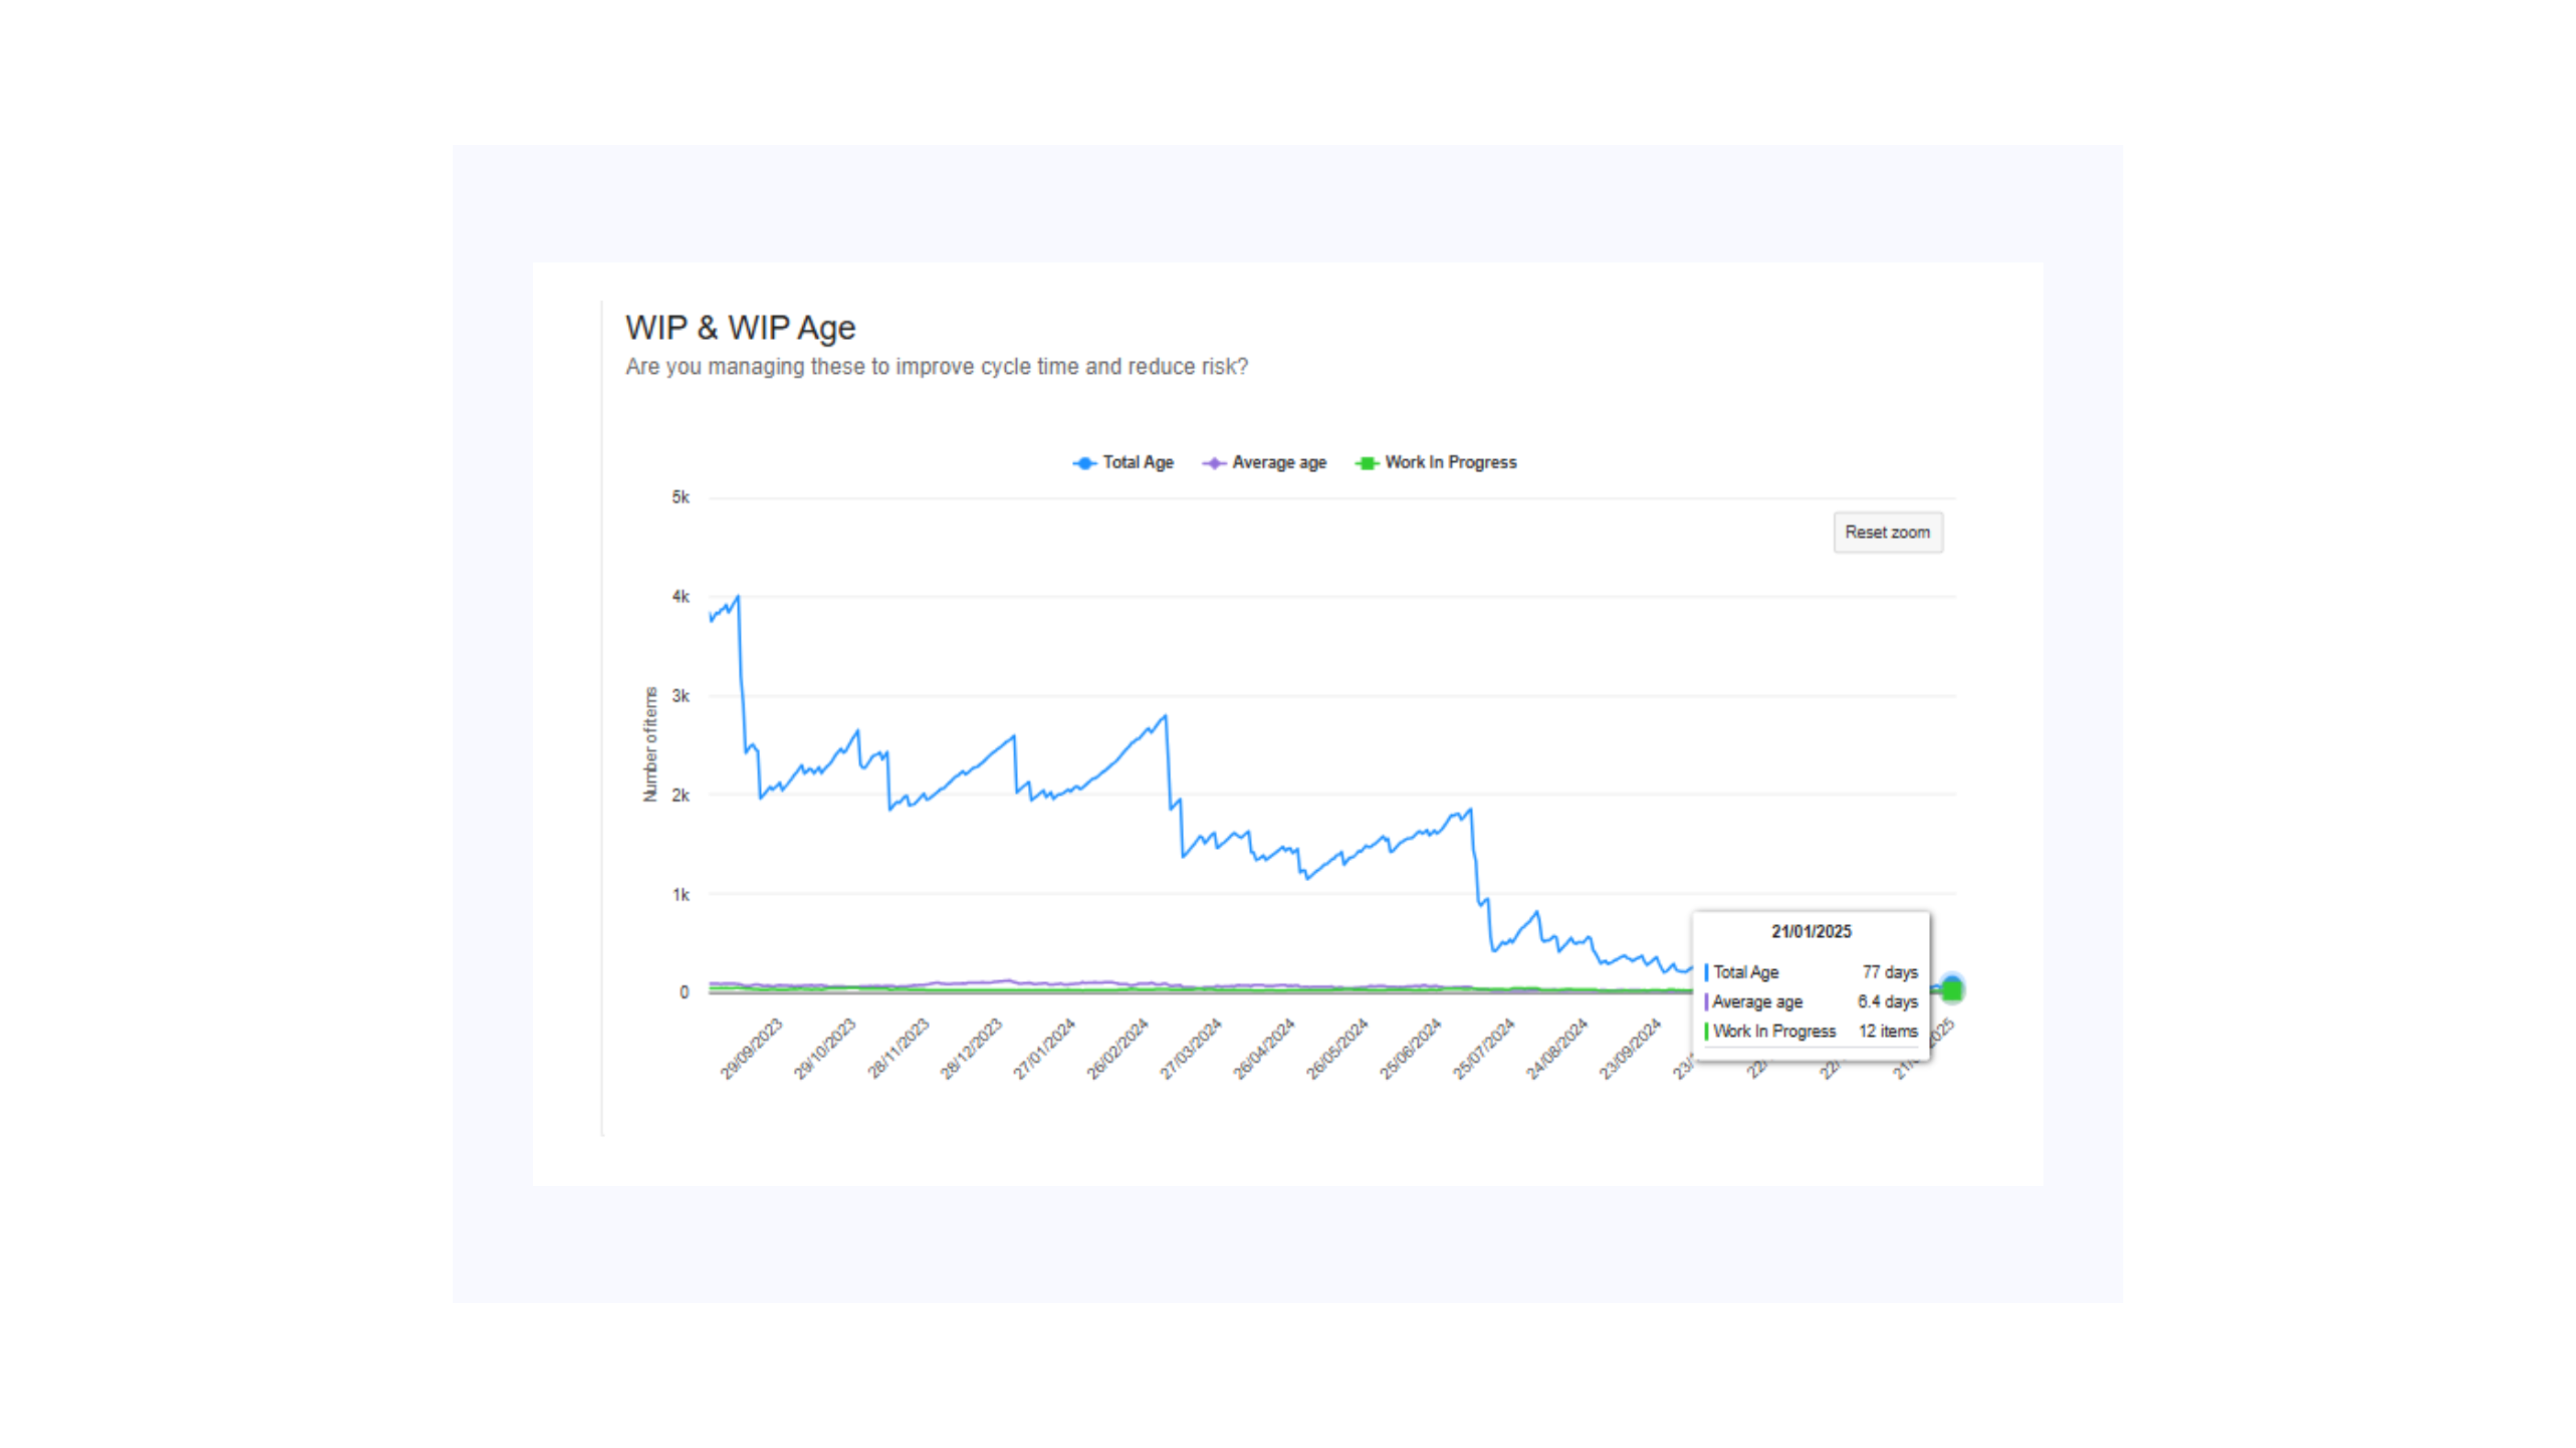Click the chart subtitle about managing cycle time
The height and width of the screenshot is (1448, 2576).
pyautogui.click(x=936, y=367)
